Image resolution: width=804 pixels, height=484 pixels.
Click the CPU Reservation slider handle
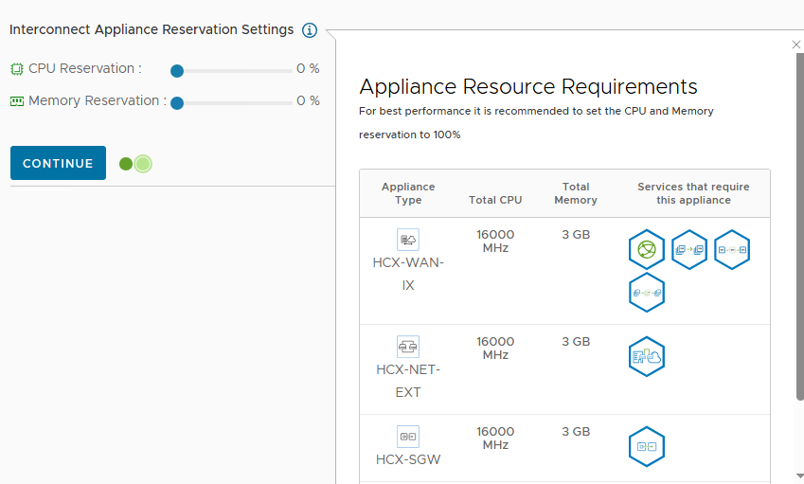click(x=177, y=70)
